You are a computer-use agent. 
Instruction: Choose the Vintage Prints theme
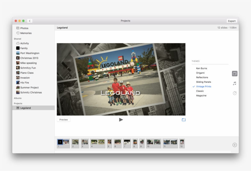click(204, 86)
